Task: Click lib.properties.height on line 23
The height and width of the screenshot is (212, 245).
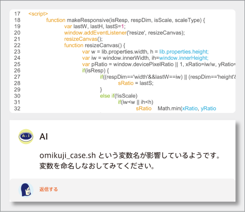Action: (184, 52)
